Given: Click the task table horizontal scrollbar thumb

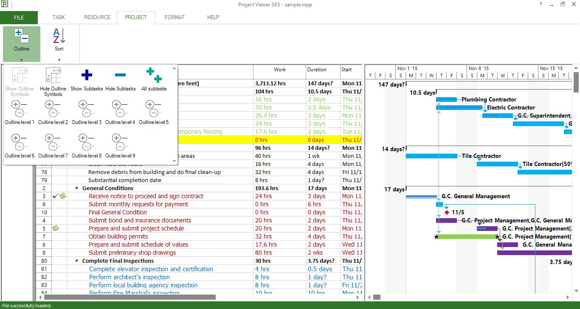Looking at the screenshot, I should 130,297.
